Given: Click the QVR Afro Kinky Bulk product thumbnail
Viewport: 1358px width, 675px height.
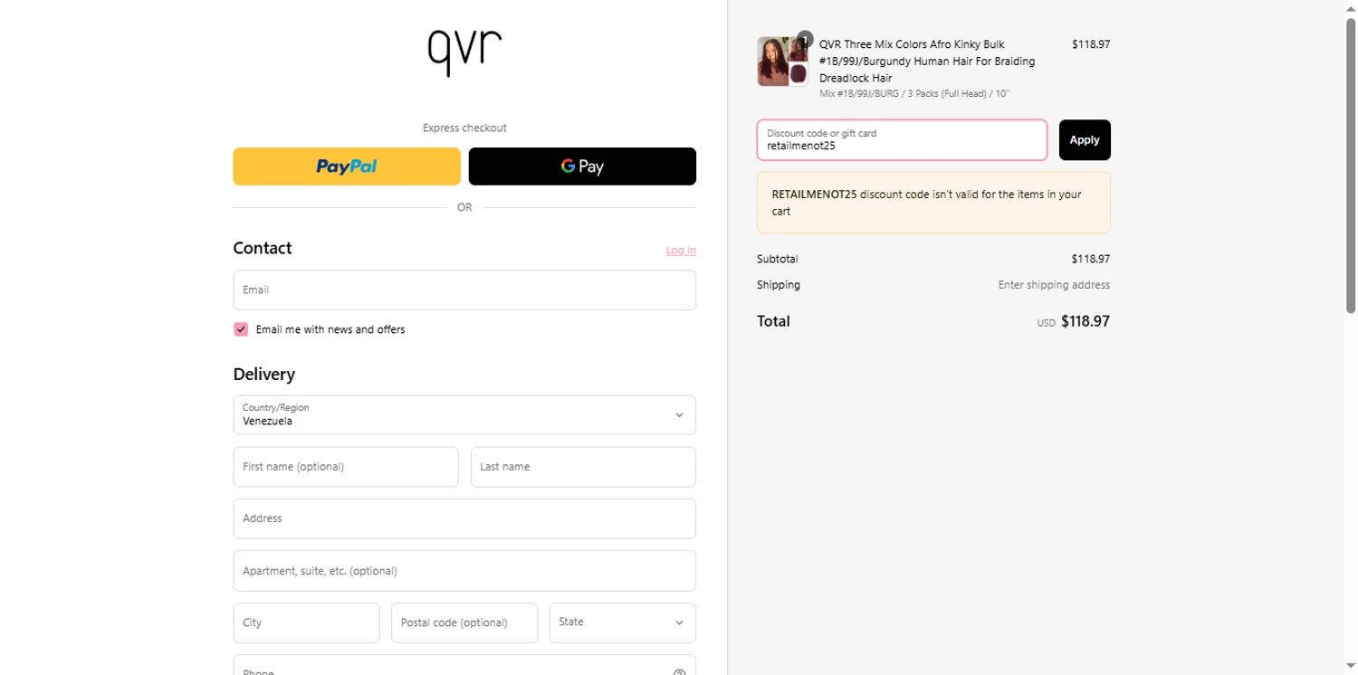Looking at the screenshot, I should [x=783, y=62].
